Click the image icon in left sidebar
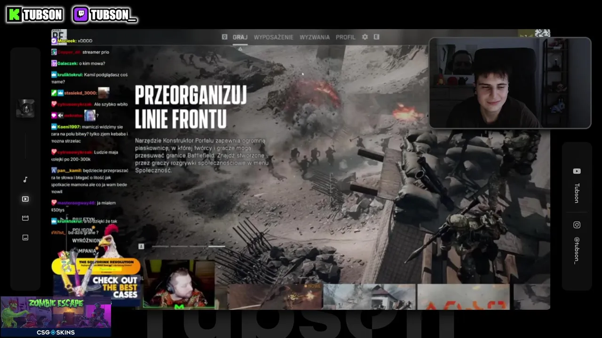602x338 pixels. 25,238
